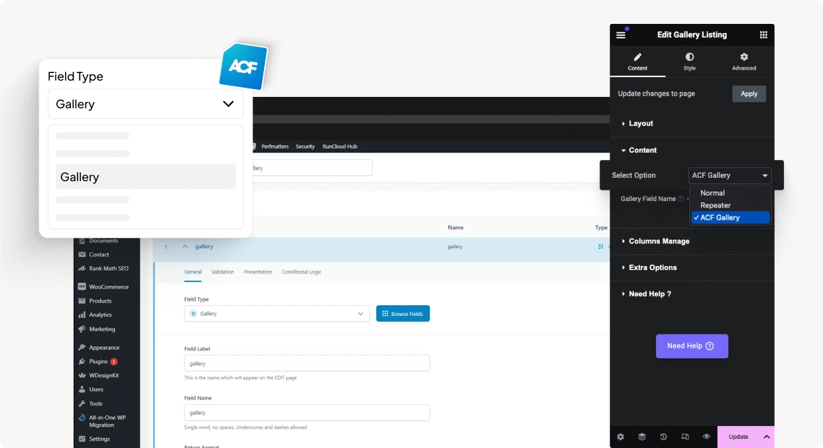
Task: Open the Validation tab
Action: click(222, 272)
